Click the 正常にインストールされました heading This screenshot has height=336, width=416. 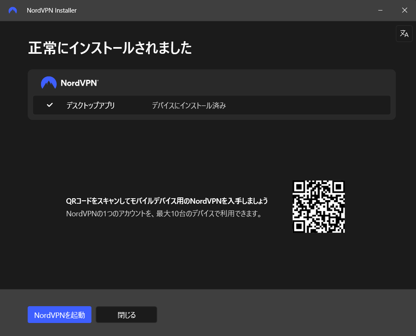110,48
